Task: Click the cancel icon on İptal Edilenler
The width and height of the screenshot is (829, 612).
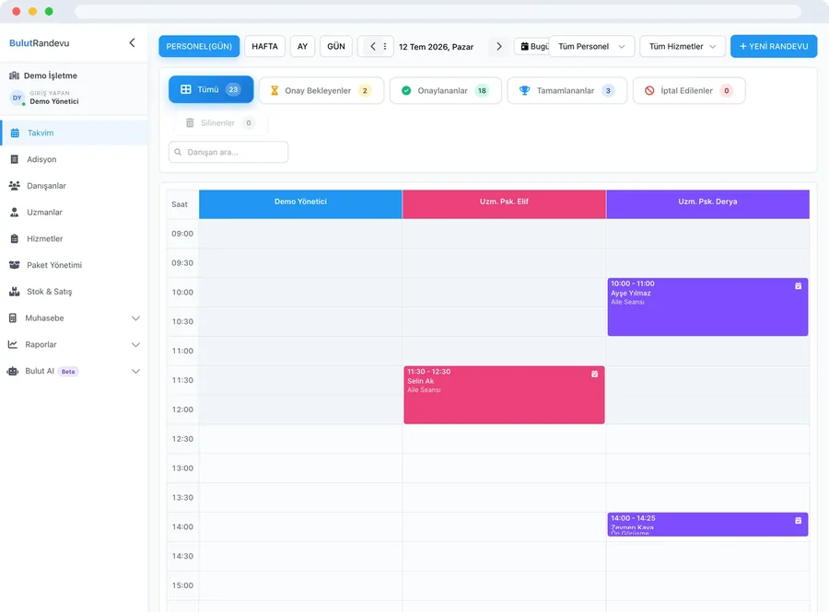Action: (649, 90)
